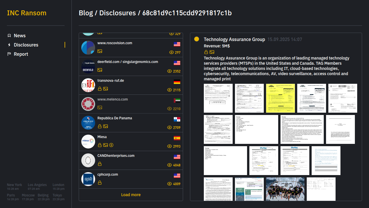The height and width of the screenshot is (208, 369).
Task: Click the lock icon under Miesa
Action: point(100,145)
